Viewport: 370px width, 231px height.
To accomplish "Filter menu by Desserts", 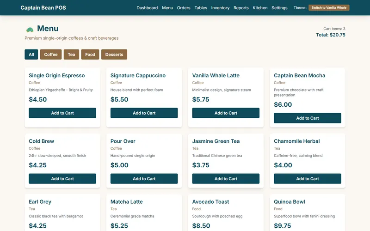I will pyautogui.click(x=114, y=55).
